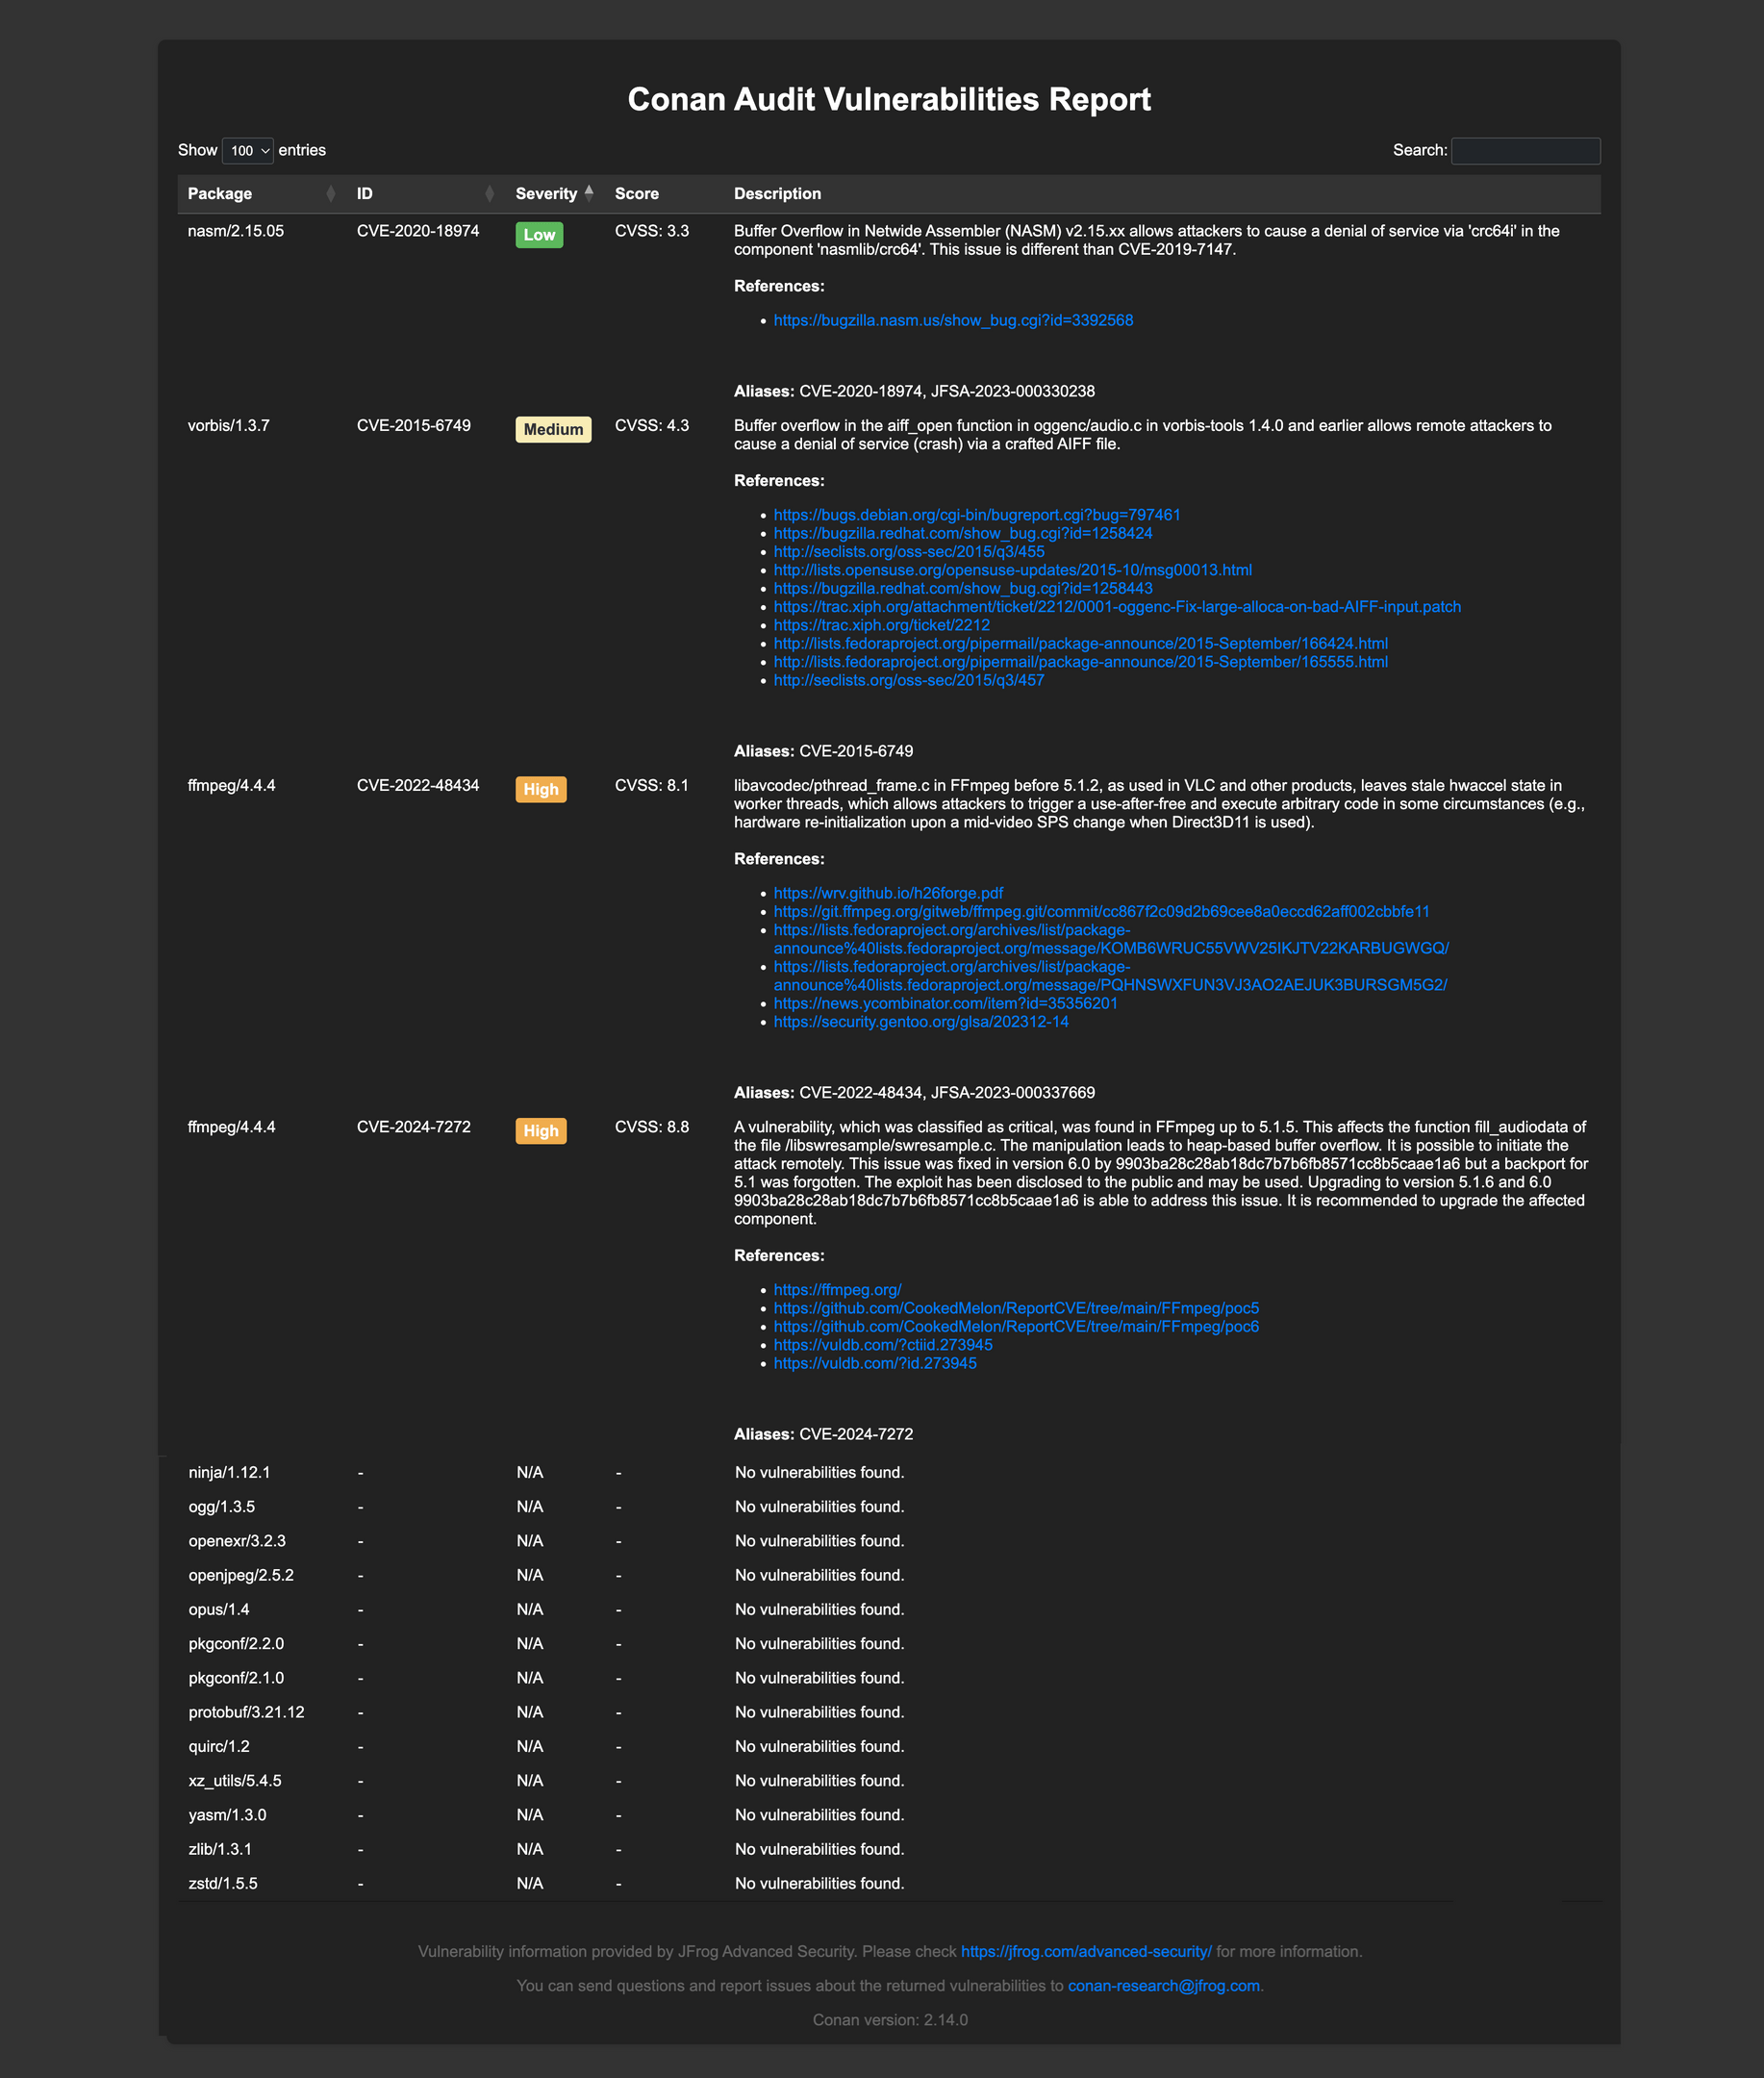Screen dimensions: 1764x2078
Task: Open bugzilla.redhat.com bug 1258424 link
Action: click(963, 534)
